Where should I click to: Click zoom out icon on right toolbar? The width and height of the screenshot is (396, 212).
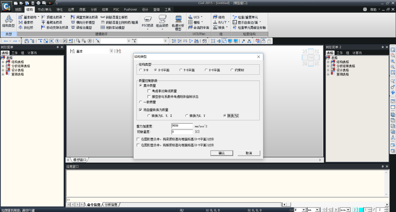coord(393,67)
